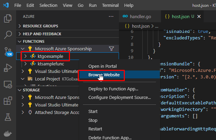Image resolution: width=216 pixels, height=140 pixels.
Task: Choose Configure Deployment Source... menu entry
Action: click(119, 97)
